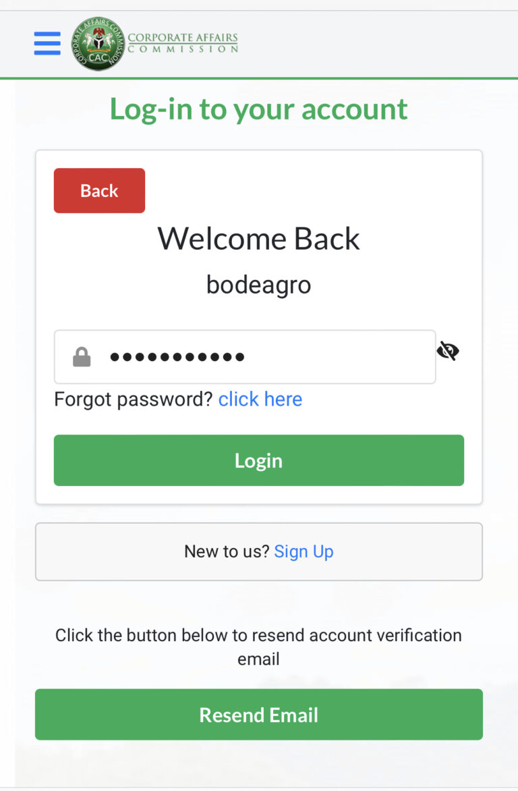The image size is (518, 791).
Task: Click the "Forgot password?" label
Action: coord(134,400)
